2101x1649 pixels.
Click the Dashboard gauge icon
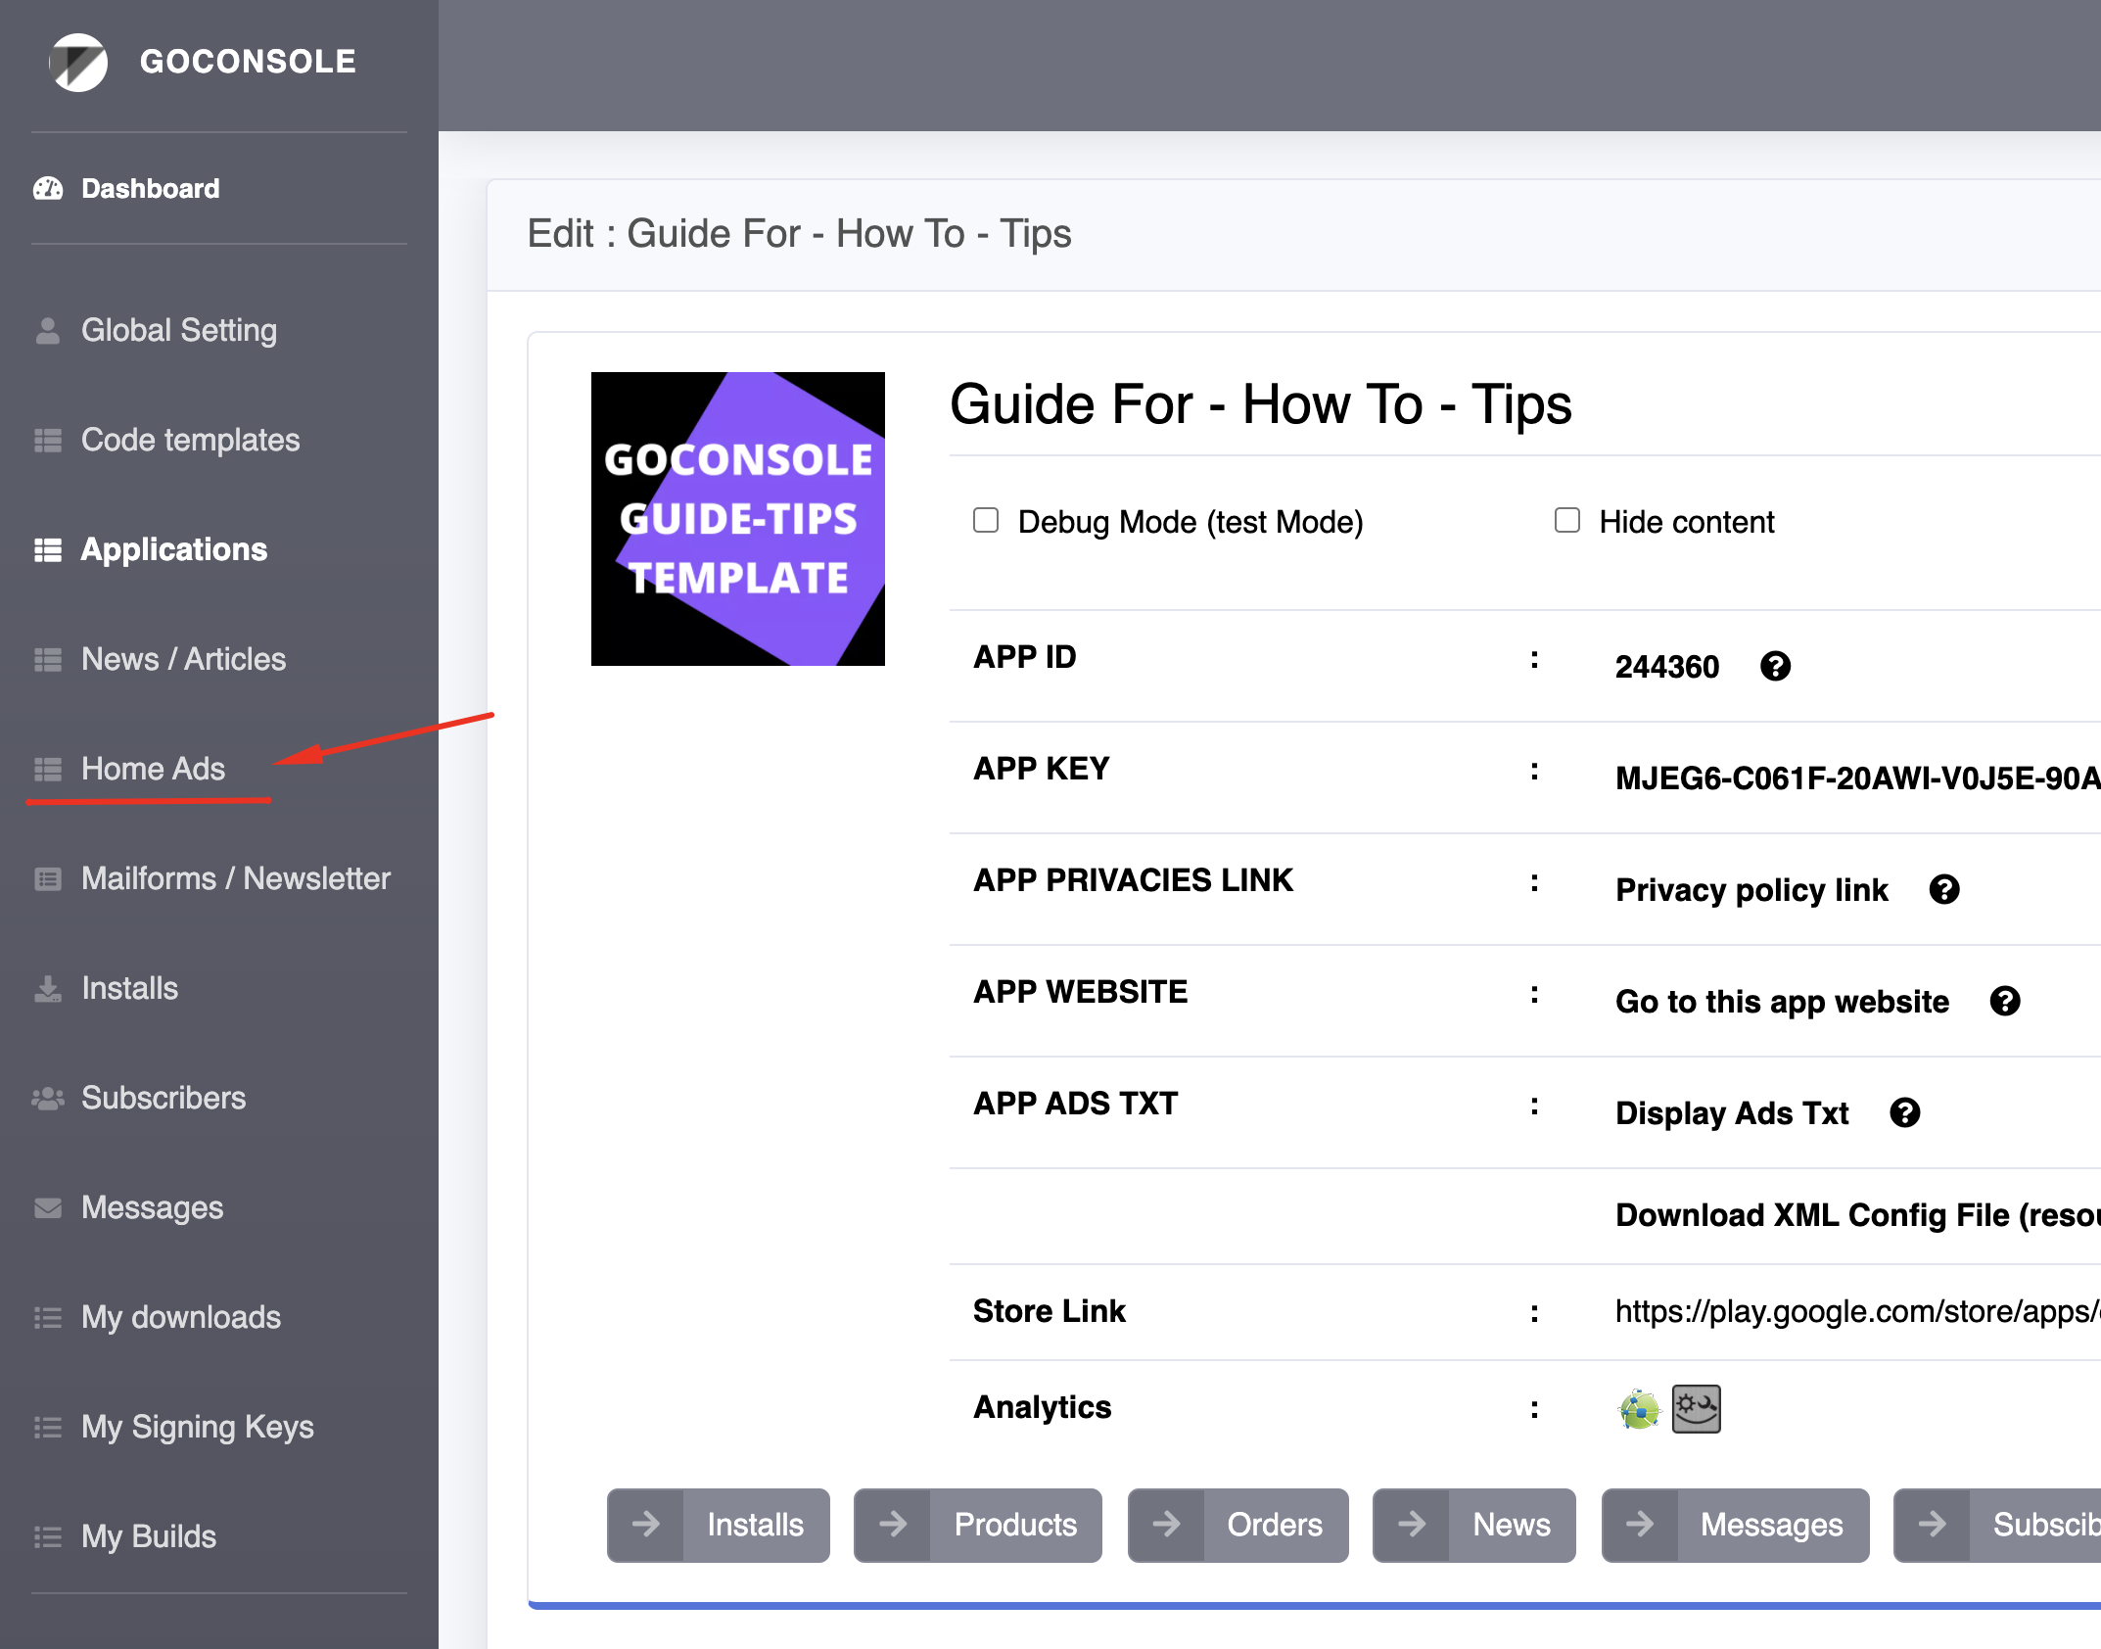(48, 188)
